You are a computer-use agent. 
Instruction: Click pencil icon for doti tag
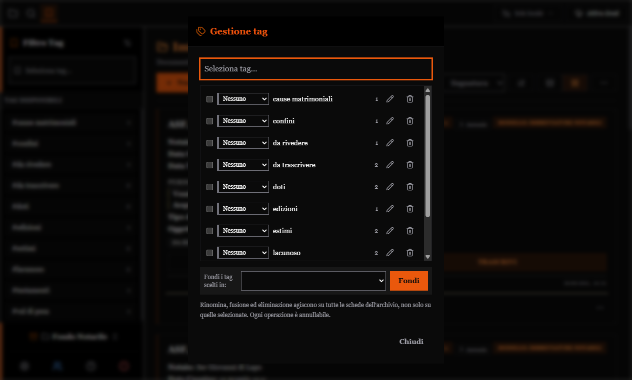pyautogui.click(x=390, y=187)
